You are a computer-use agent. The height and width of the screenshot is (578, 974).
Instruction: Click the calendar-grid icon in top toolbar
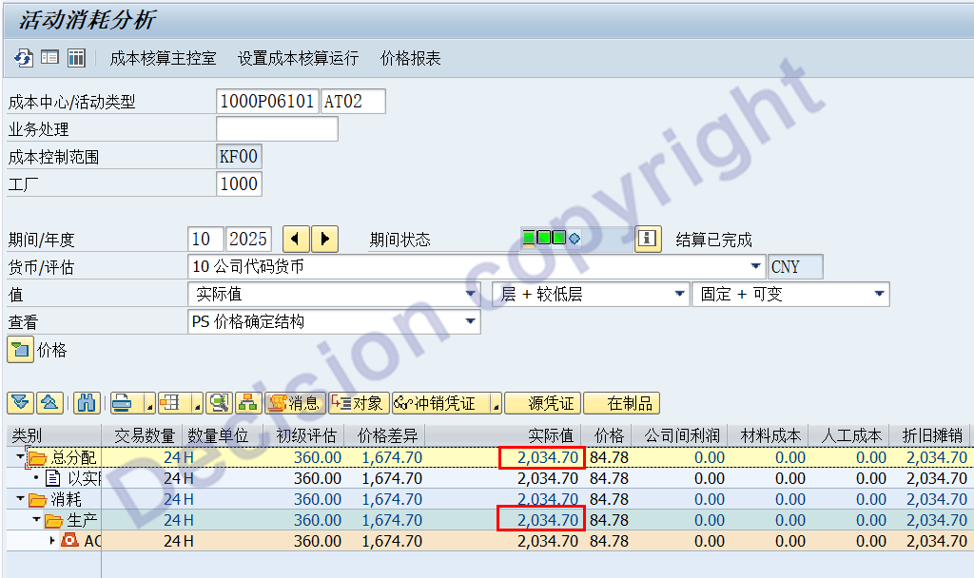click(76, 58)
